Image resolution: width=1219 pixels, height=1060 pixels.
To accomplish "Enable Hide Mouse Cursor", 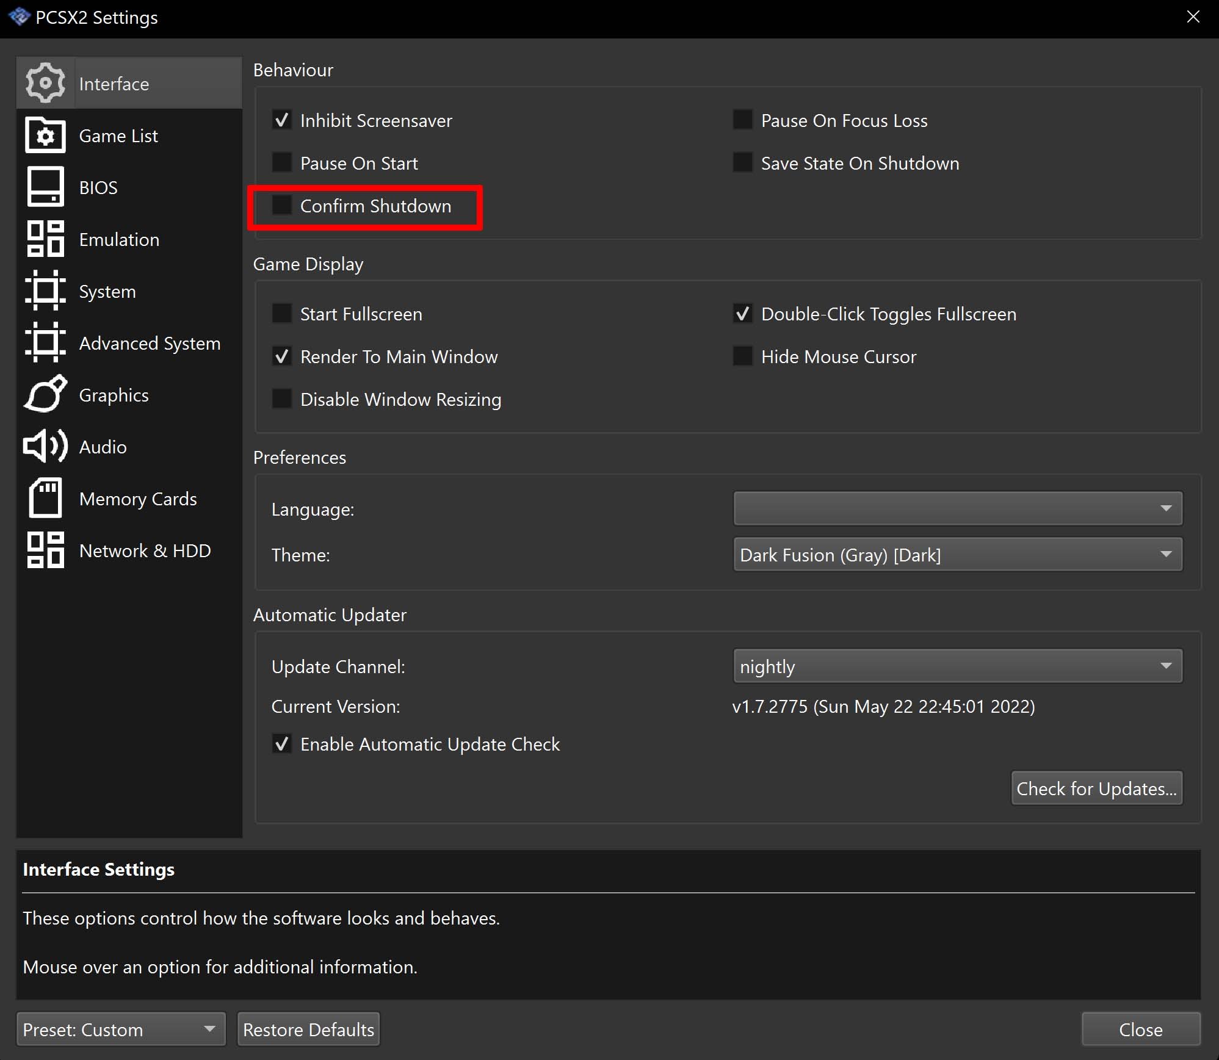I will click(x=742, y=356).
